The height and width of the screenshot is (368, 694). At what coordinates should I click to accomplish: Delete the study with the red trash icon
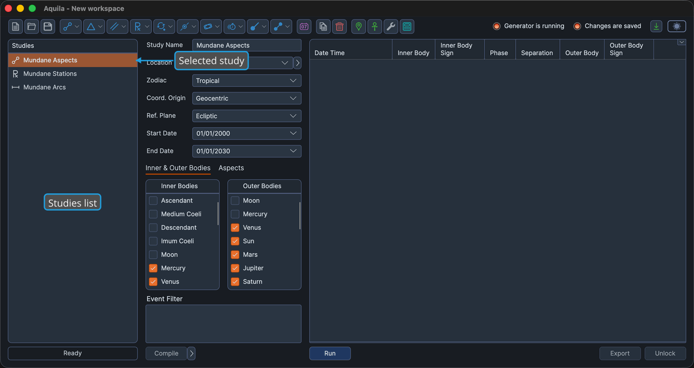[339, 27]
